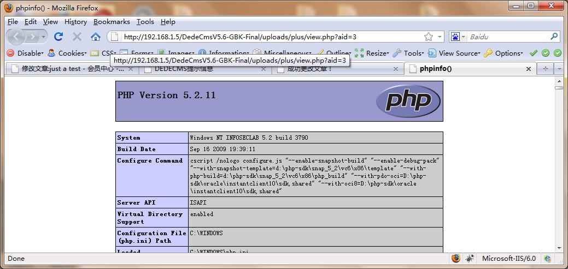Click the 'Configure Command' row label
The height and width of the screenshot is (269, 568).
[150, 160]
